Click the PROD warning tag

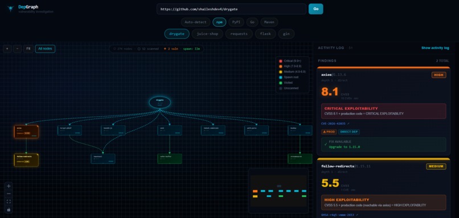329,132
